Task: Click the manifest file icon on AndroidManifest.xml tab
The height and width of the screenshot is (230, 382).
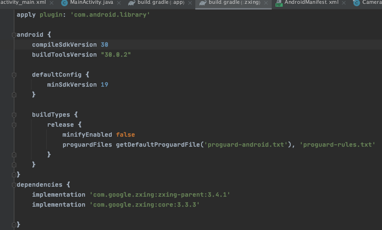Action: click(x=279, y=3)
